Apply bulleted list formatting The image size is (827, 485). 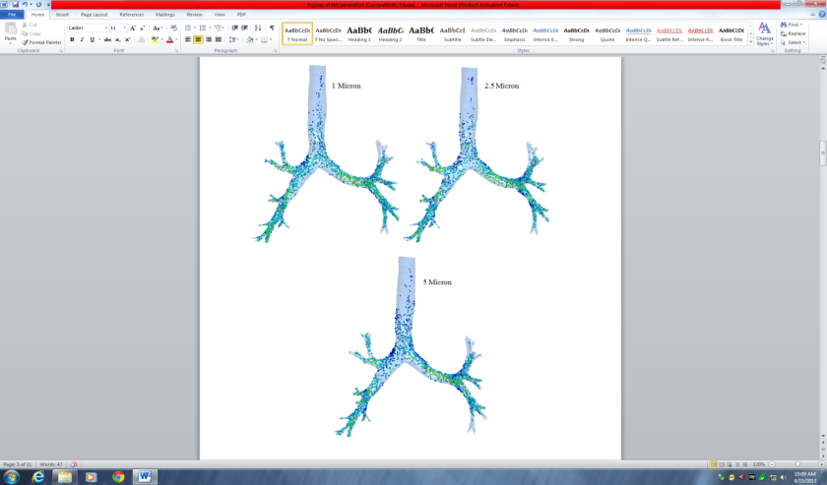click(189, 28)
